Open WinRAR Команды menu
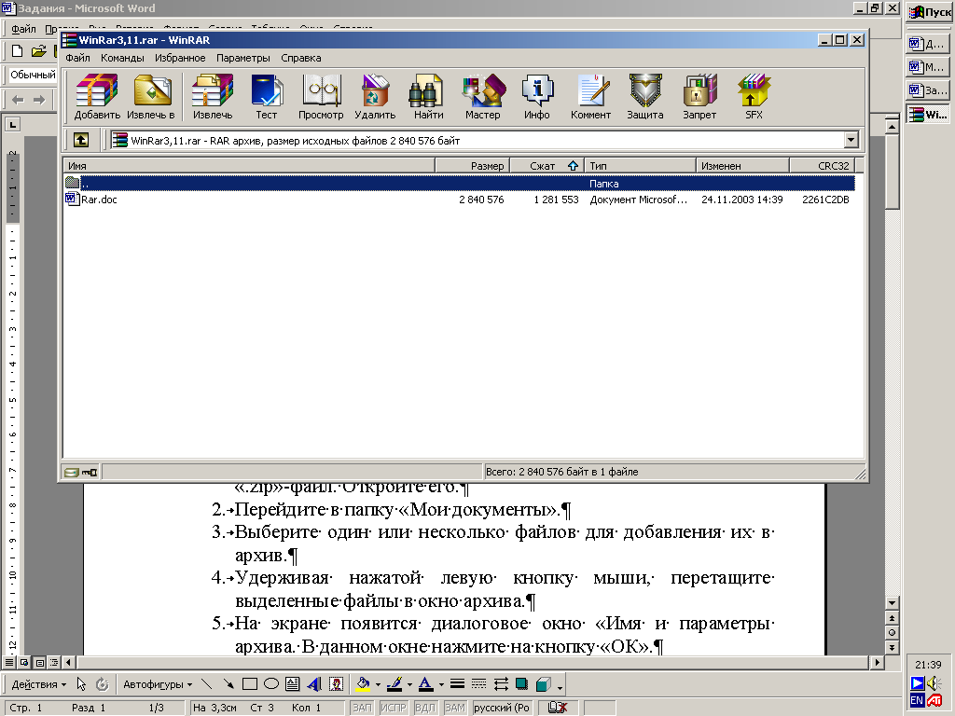The image size is (955, 716). tap(122, 58)
